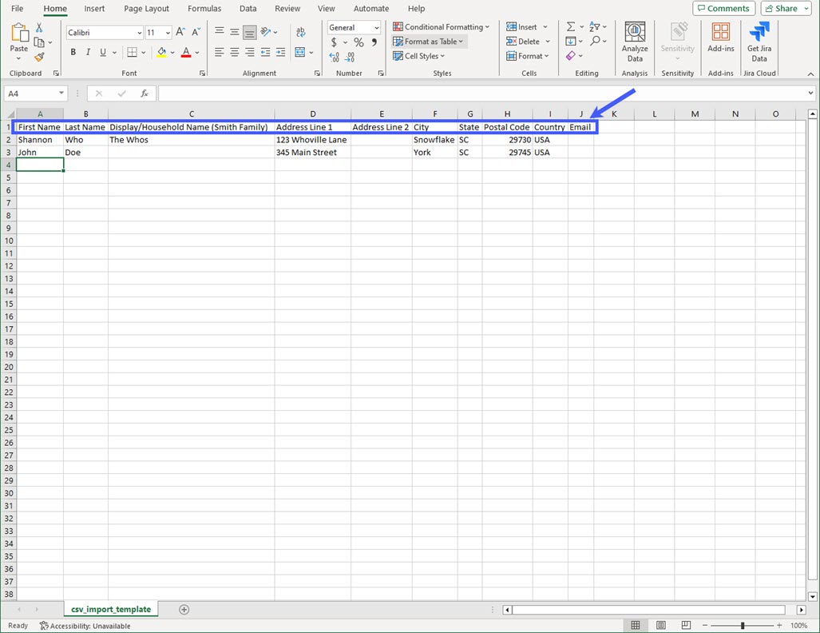Image resolution: width=820 pixels, height=633 pixels.
Task: Click the AutoSum icon
Action: click(x=568, y=26)
